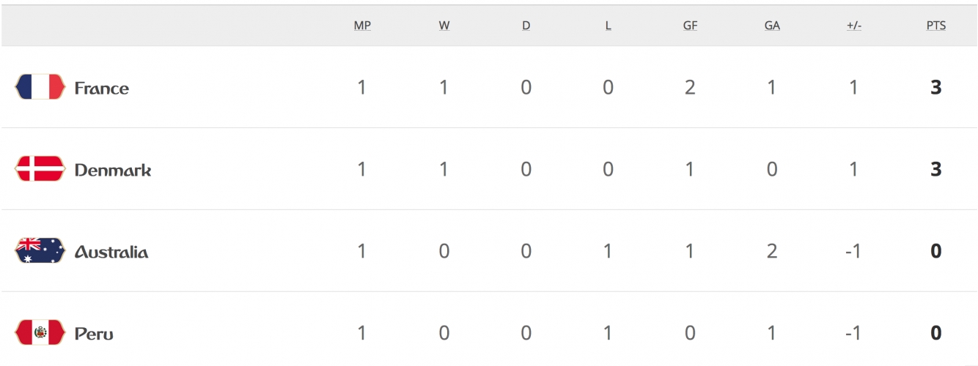The width and height of the screenshot is (978, 366).
Task: Select Denmark's points value
Action: [x=936, y=170]
